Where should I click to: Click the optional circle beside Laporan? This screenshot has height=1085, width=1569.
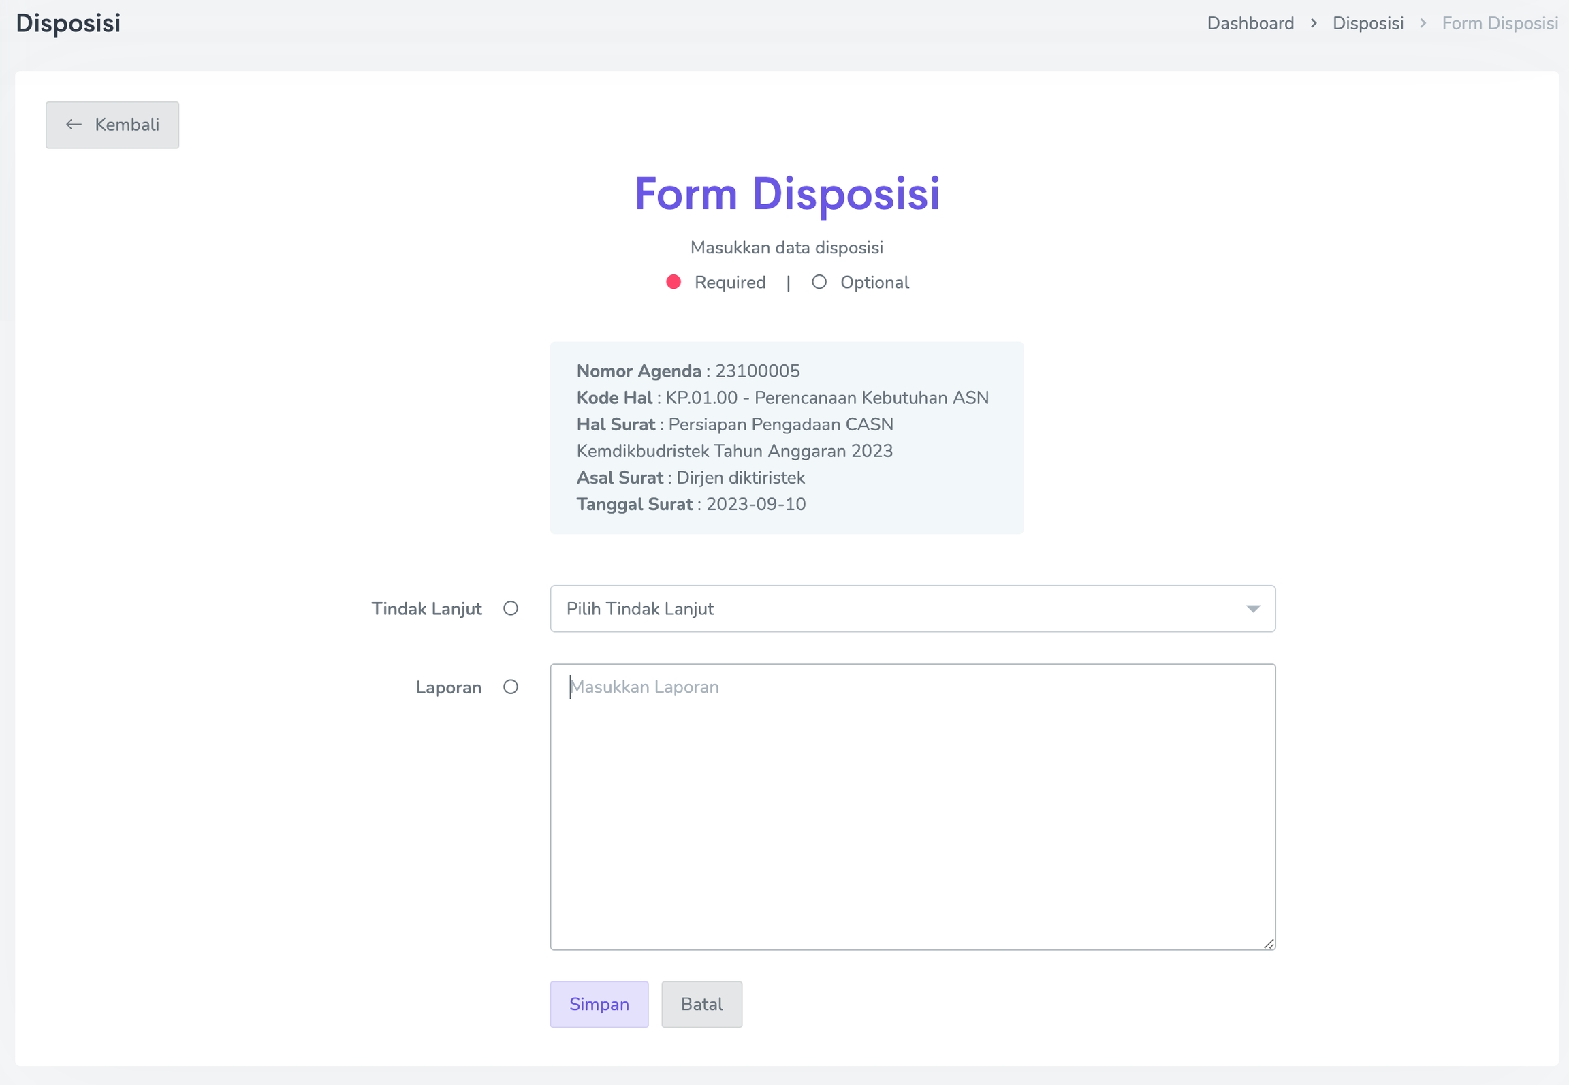(511, 687)
